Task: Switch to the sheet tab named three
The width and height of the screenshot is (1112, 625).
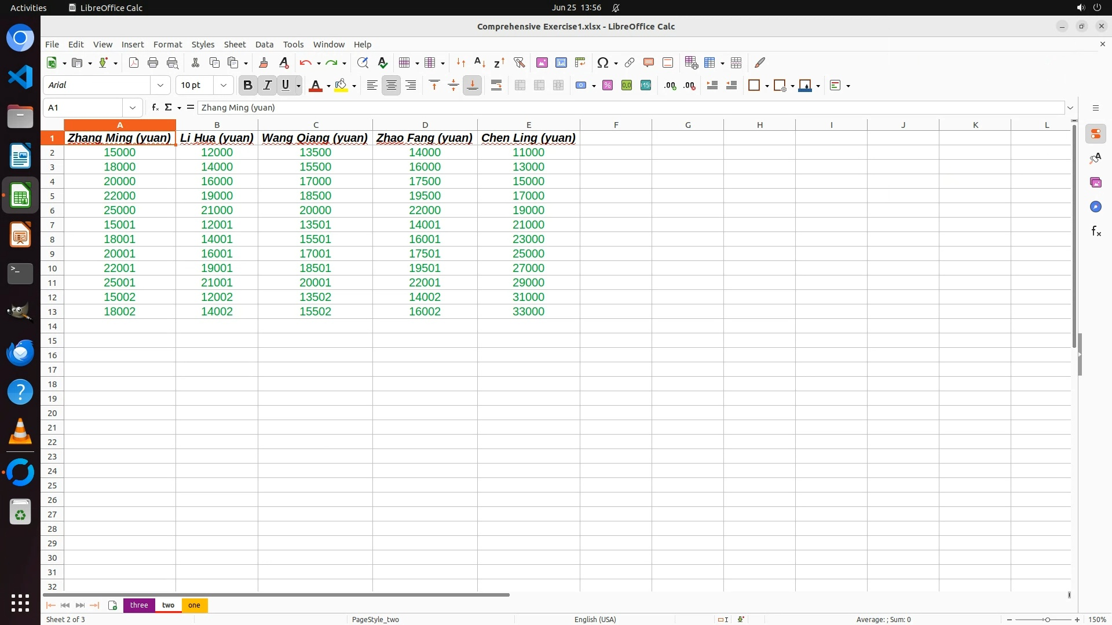Action: (x=139, y=605)
